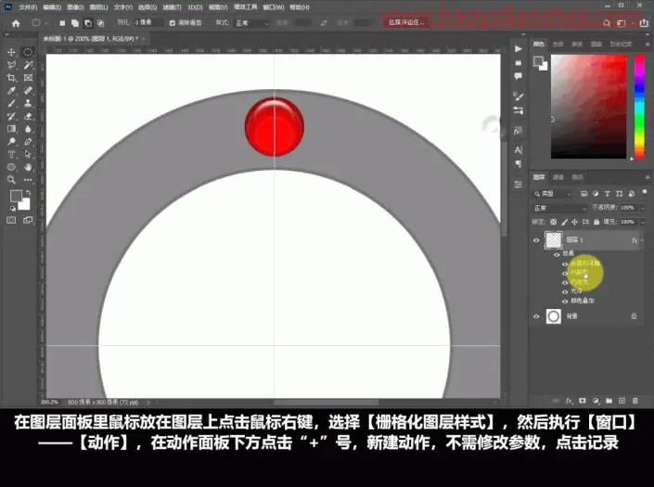The height and width of the screenshot is (487, 654).
Task: Select the Lasso tool
Action: (x=12, y=65)
